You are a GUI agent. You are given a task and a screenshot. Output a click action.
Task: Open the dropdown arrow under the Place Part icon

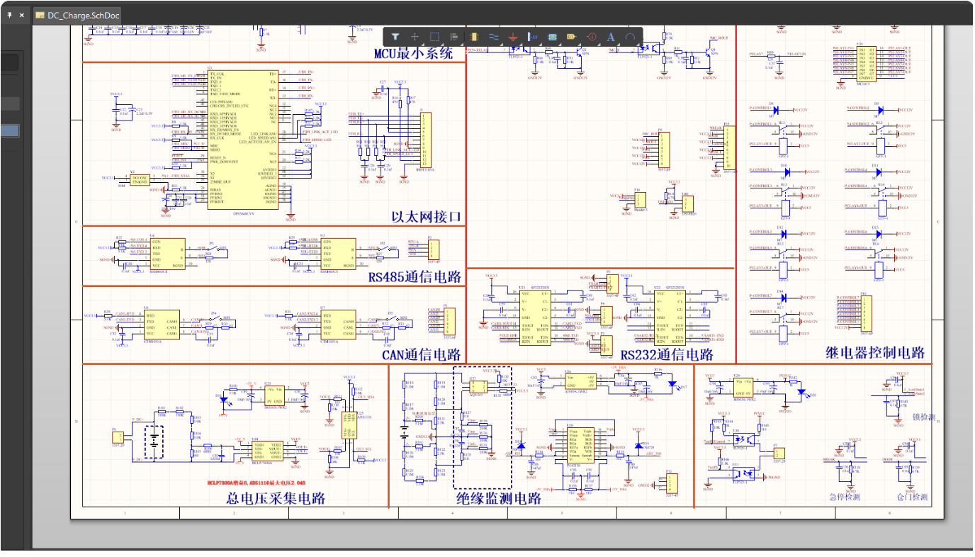coord(481,45)
